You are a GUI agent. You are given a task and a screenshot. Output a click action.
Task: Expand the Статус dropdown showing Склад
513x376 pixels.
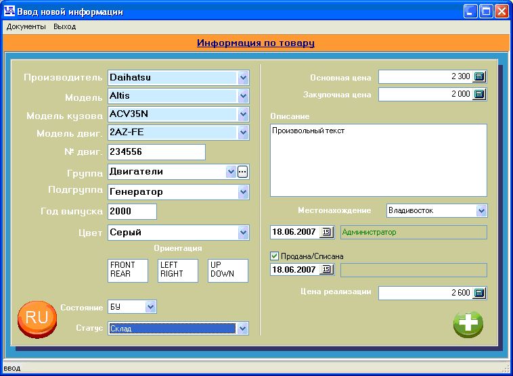pos(242,329)
